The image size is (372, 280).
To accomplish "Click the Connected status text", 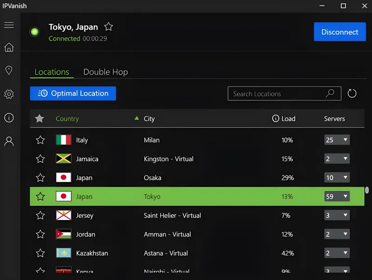I will (64, 39).
